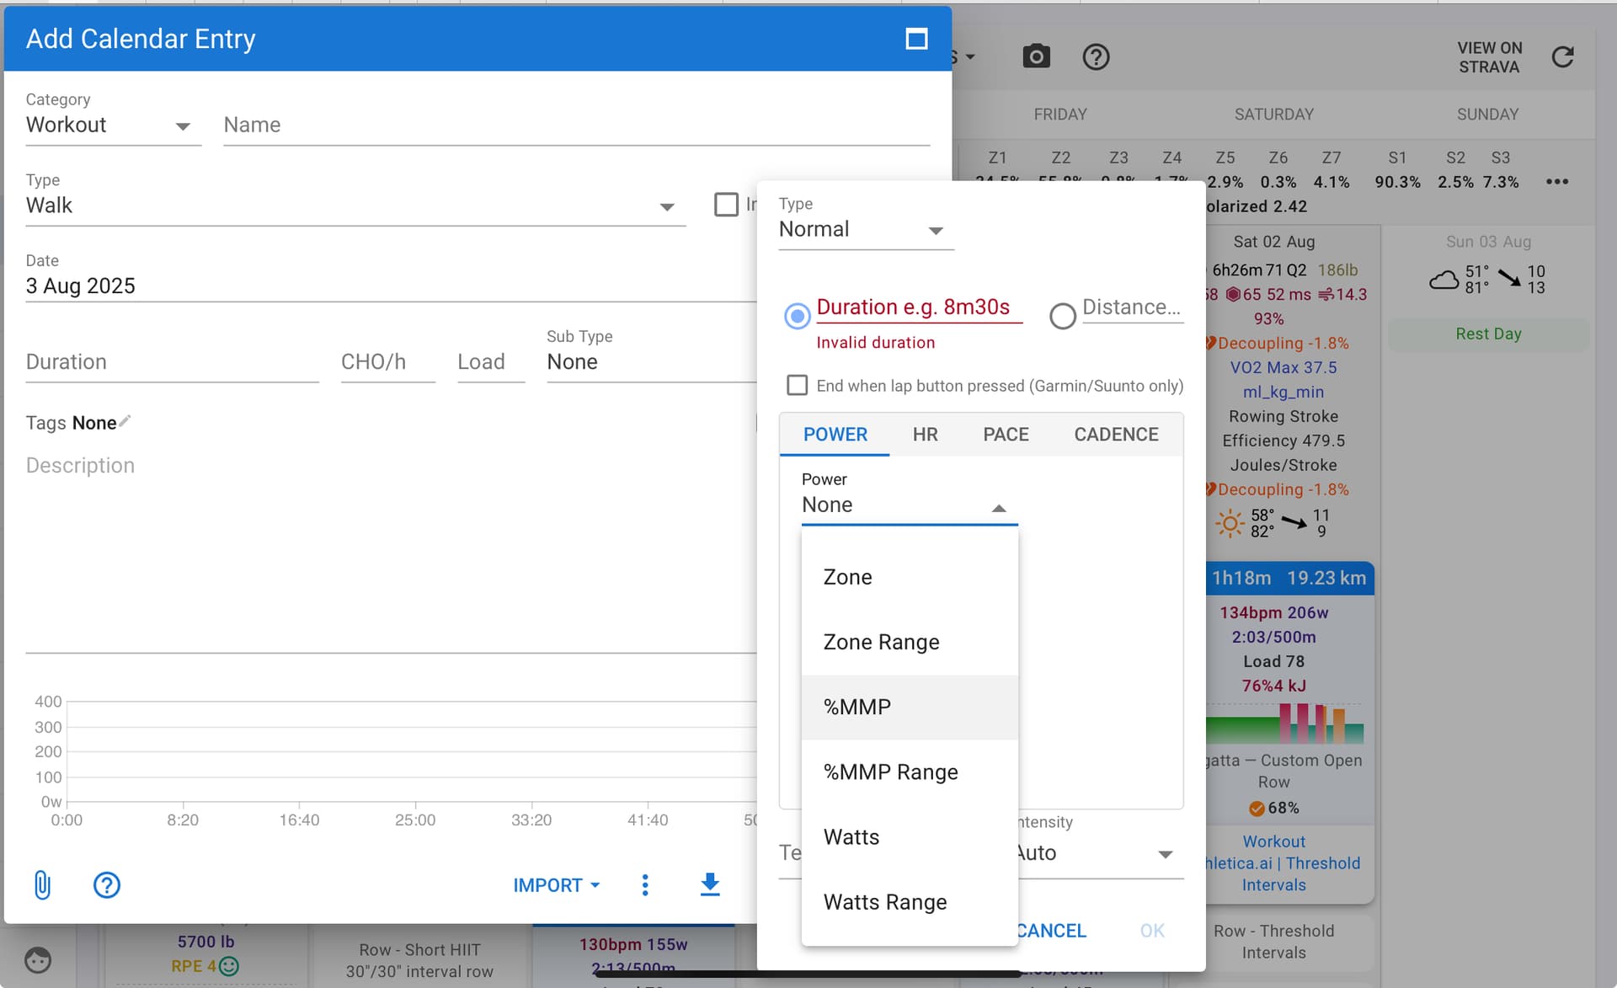Click the 130bpm 155w activity text

pos(633,944)
